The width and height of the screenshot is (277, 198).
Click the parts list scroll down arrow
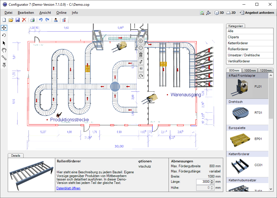pyautogui.click(x=271, y=189)
